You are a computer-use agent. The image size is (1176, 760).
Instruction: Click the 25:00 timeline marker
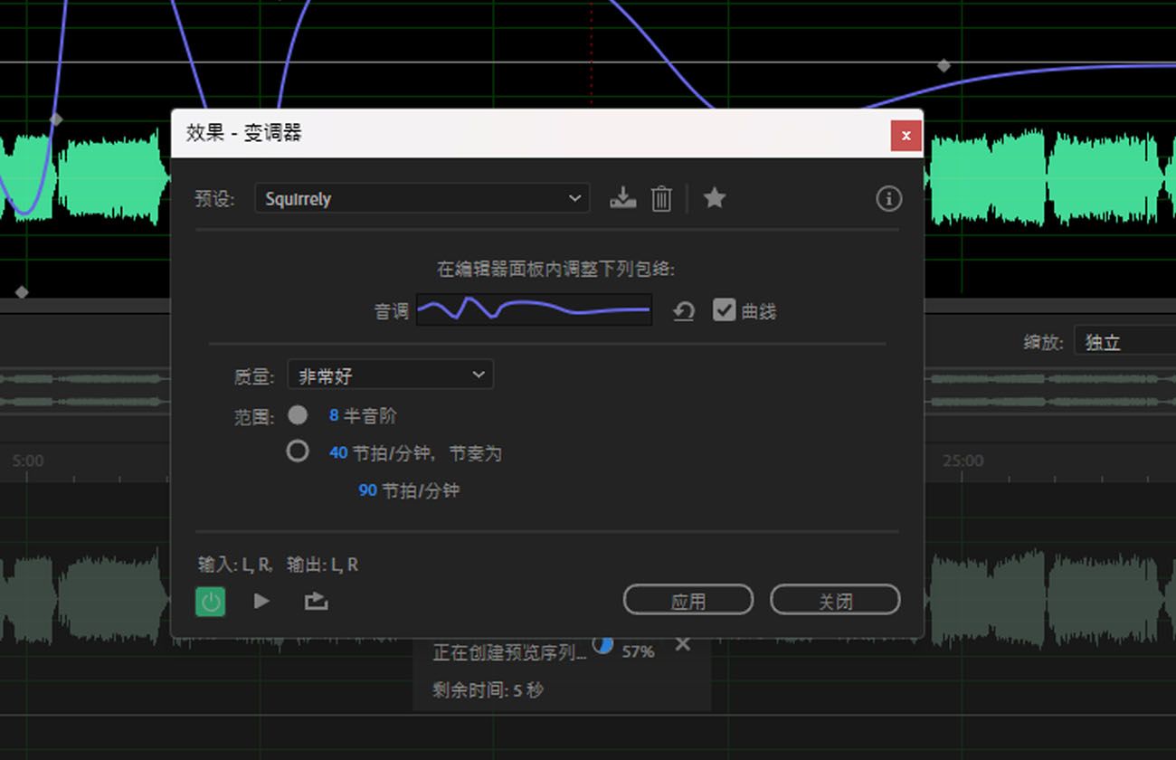pyautogui.click(x=963, y=461)
